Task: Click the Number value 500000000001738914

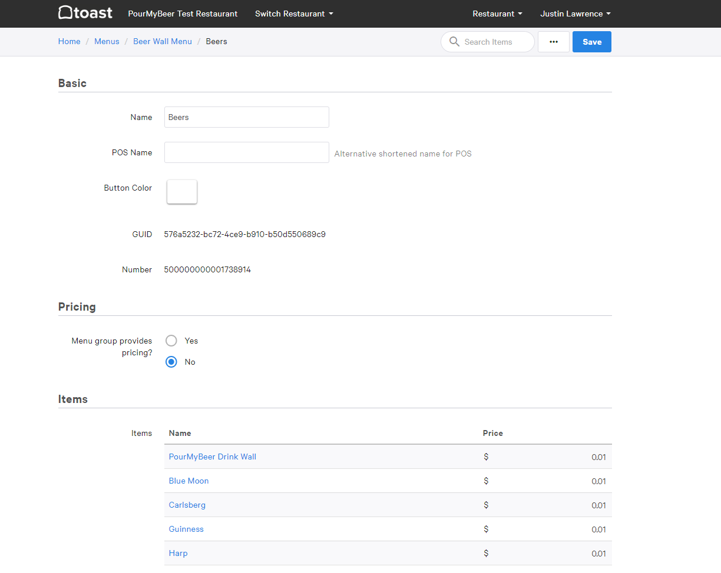Action: click(x=207, y=269)
